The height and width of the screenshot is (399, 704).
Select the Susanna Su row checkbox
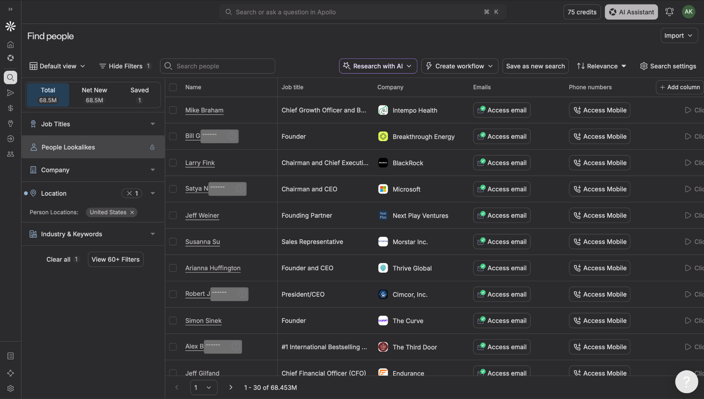pos(173,242)
